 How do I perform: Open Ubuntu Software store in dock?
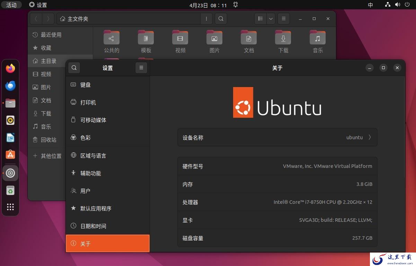point(10,155)
